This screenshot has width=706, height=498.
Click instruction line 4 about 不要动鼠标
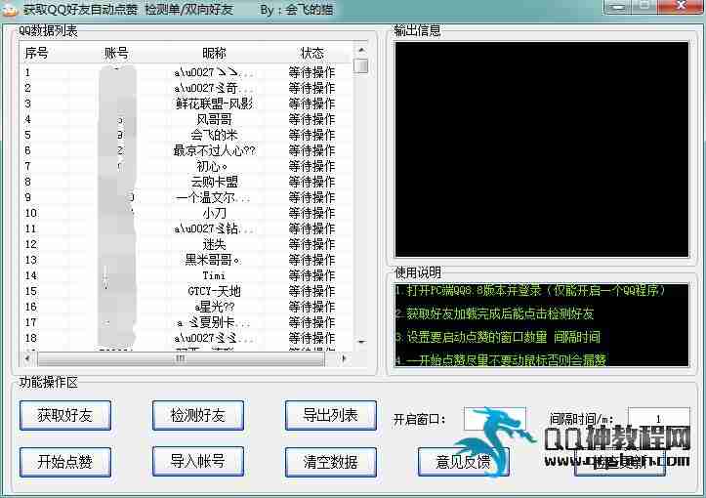pyautogui.click(x=500, y=360)
